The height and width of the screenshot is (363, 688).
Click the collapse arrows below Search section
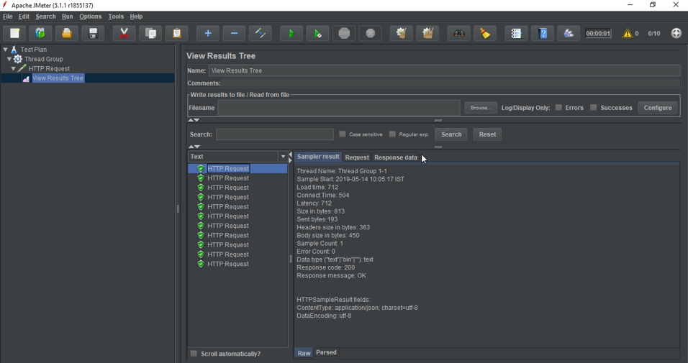[194, 147]
